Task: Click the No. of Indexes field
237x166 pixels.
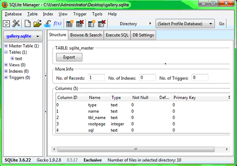Action: [147, 78]
